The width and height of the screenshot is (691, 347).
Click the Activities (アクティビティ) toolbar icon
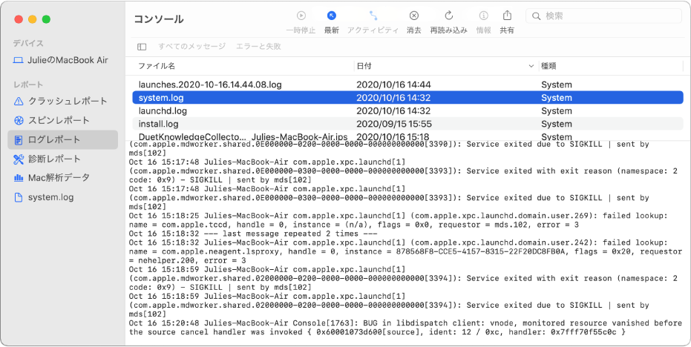(373, 16)
